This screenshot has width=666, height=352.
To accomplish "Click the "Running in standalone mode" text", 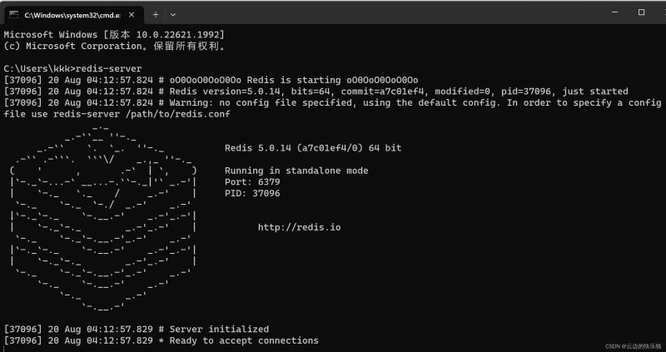I will pos(296,171).
